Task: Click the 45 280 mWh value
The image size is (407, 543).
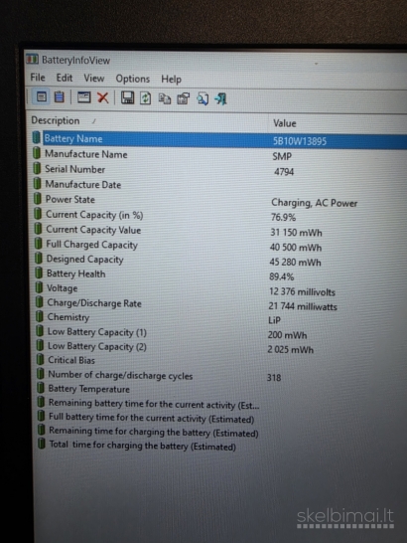Action: pyautogui.click(x=295, y=263)
